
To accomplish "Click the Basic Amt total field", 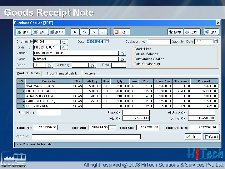I will pos(46,127).
